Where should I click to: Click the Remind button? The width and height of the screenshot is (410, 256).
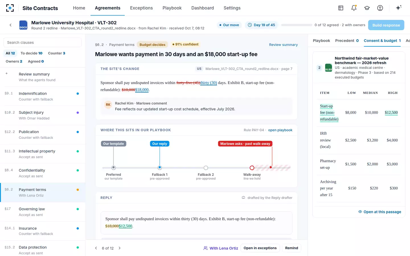coord(292,248)
